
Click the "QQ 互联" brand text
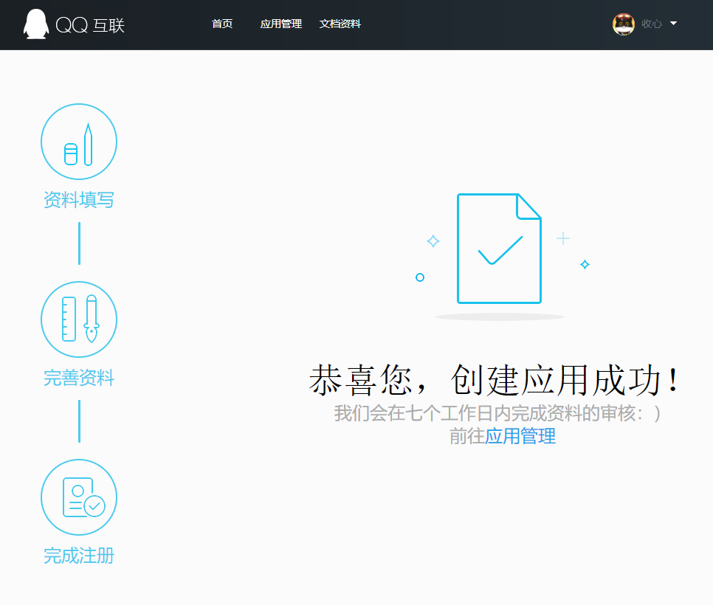pyautogui.click(x=91, y=25)
